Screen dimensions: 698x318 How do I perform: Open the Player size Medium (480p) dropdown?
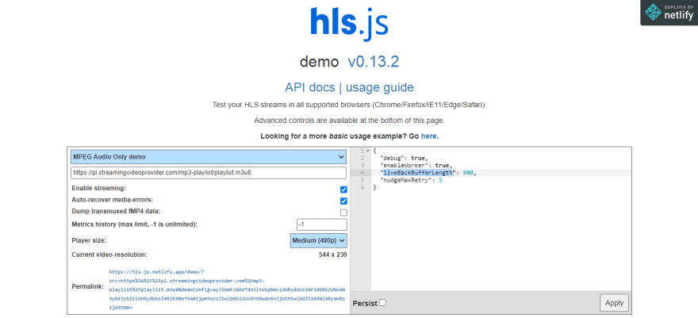318,240
